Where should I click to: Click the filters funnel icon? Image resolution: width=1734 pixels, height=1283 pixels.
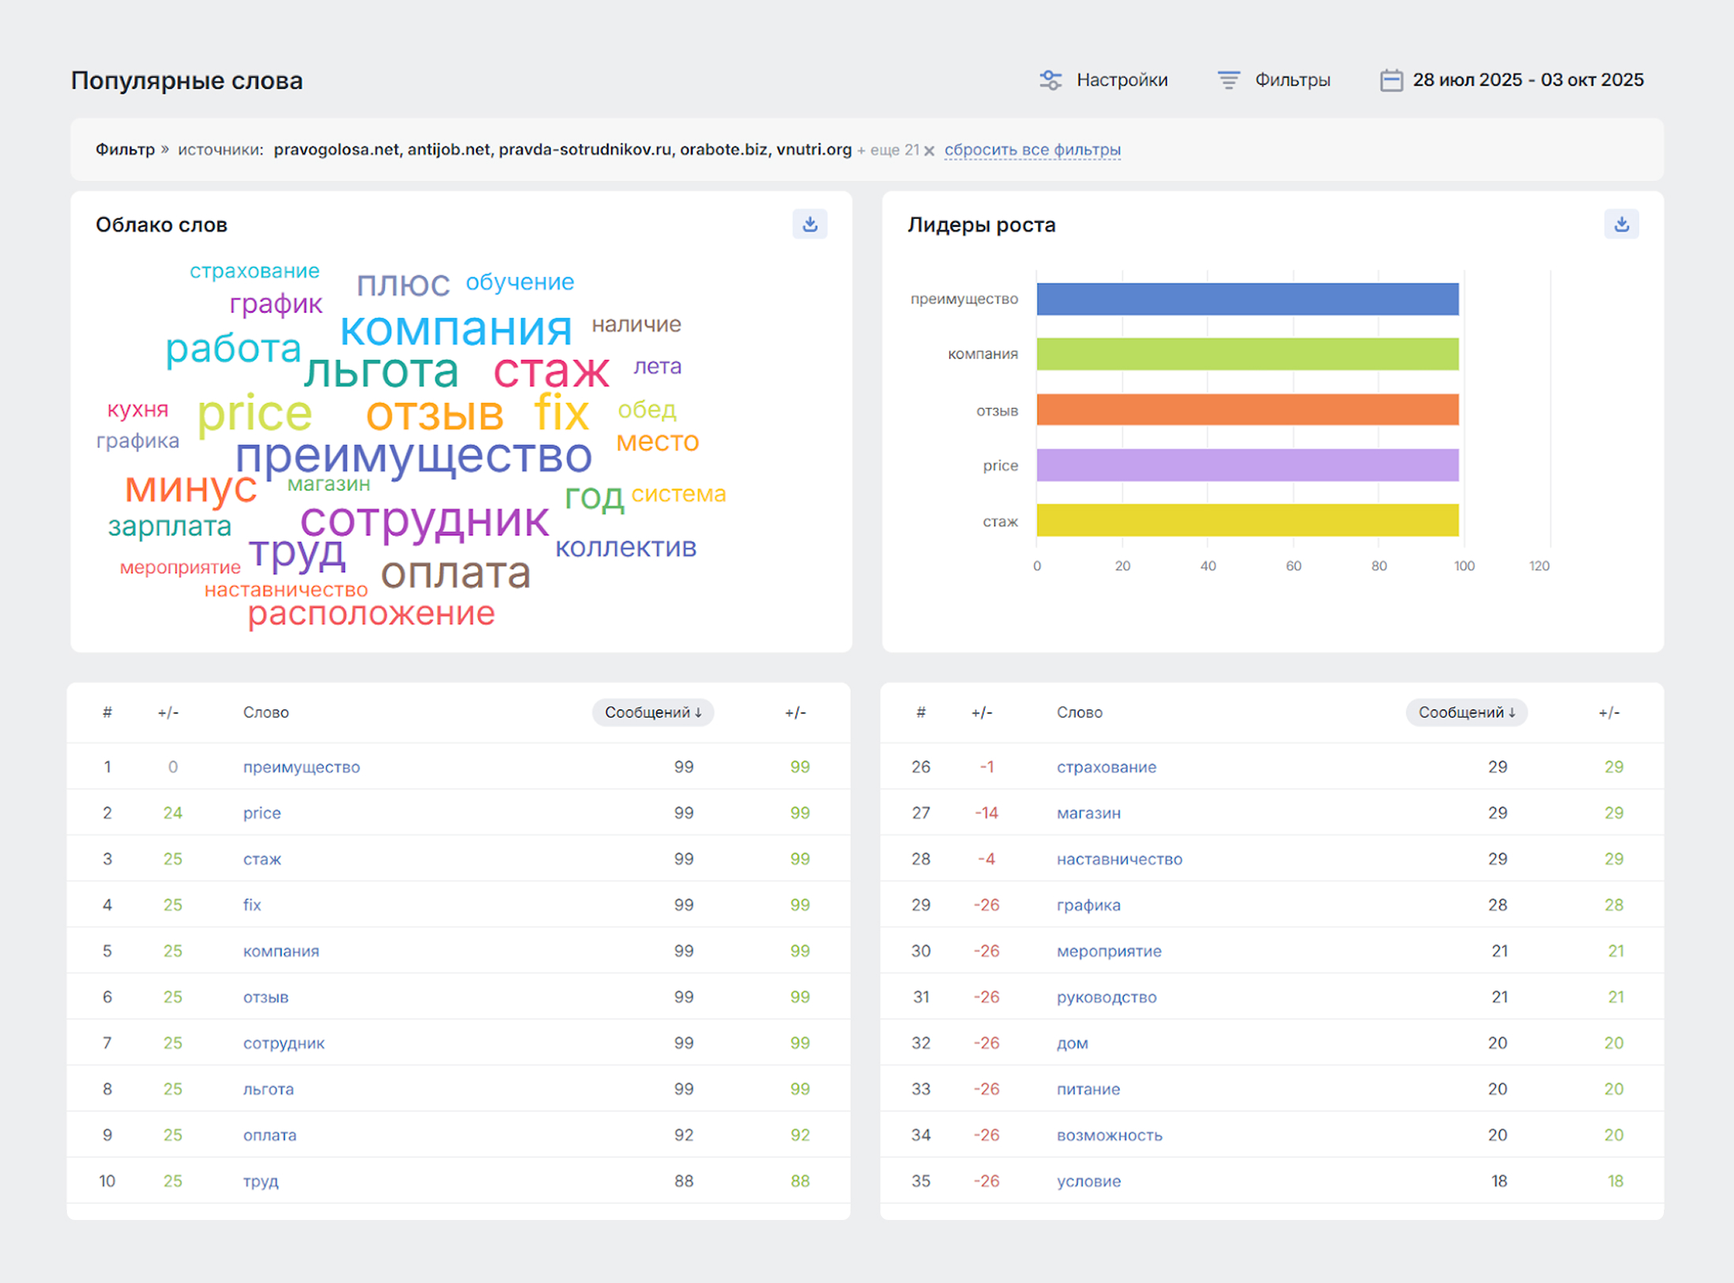click(x=1228, y=80)
